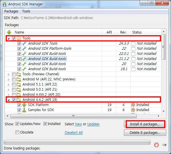Image resolution: width=171 pixels, height=154 pixels.
Task: Click Install 6 packages button
Action: click(x=146, y=124)
